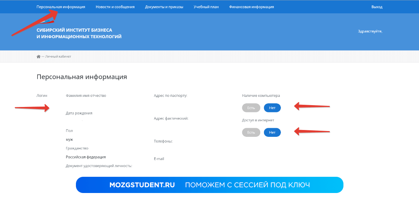Click the муж gender value
This screenshot has width=419, height=202.
point(69,139)
